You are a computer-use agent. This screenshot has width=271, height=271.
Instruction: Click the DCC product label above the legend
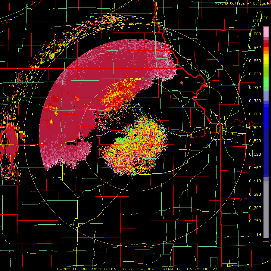coord(265,18)
